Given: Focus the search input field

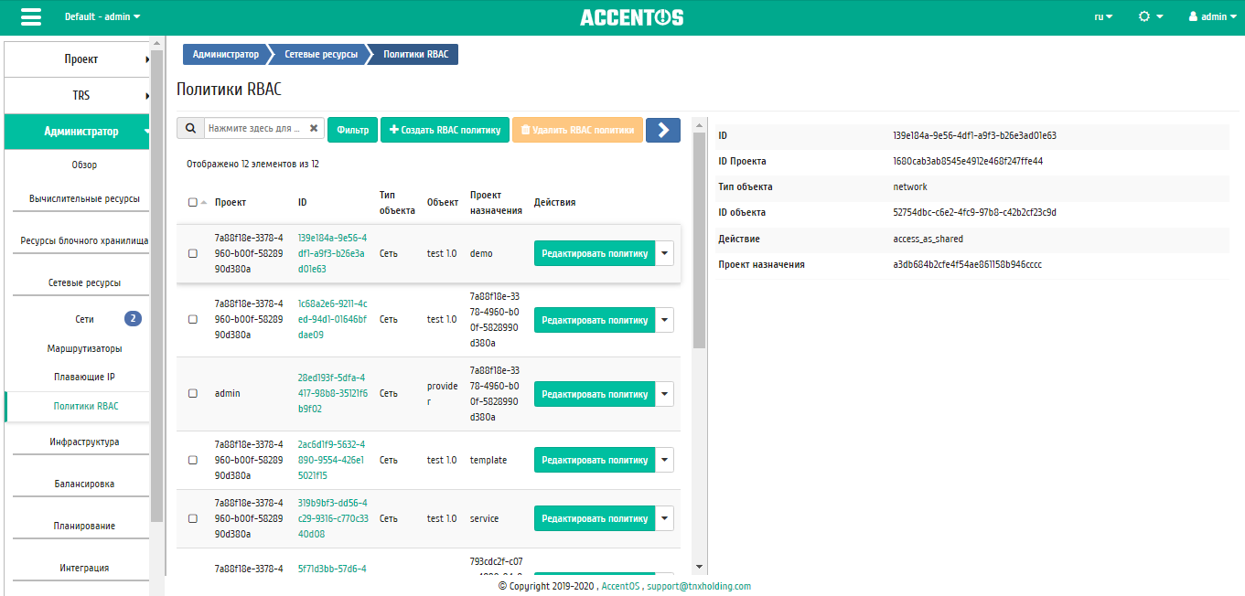Looking at the screenshot, I should tap(255, 129).
